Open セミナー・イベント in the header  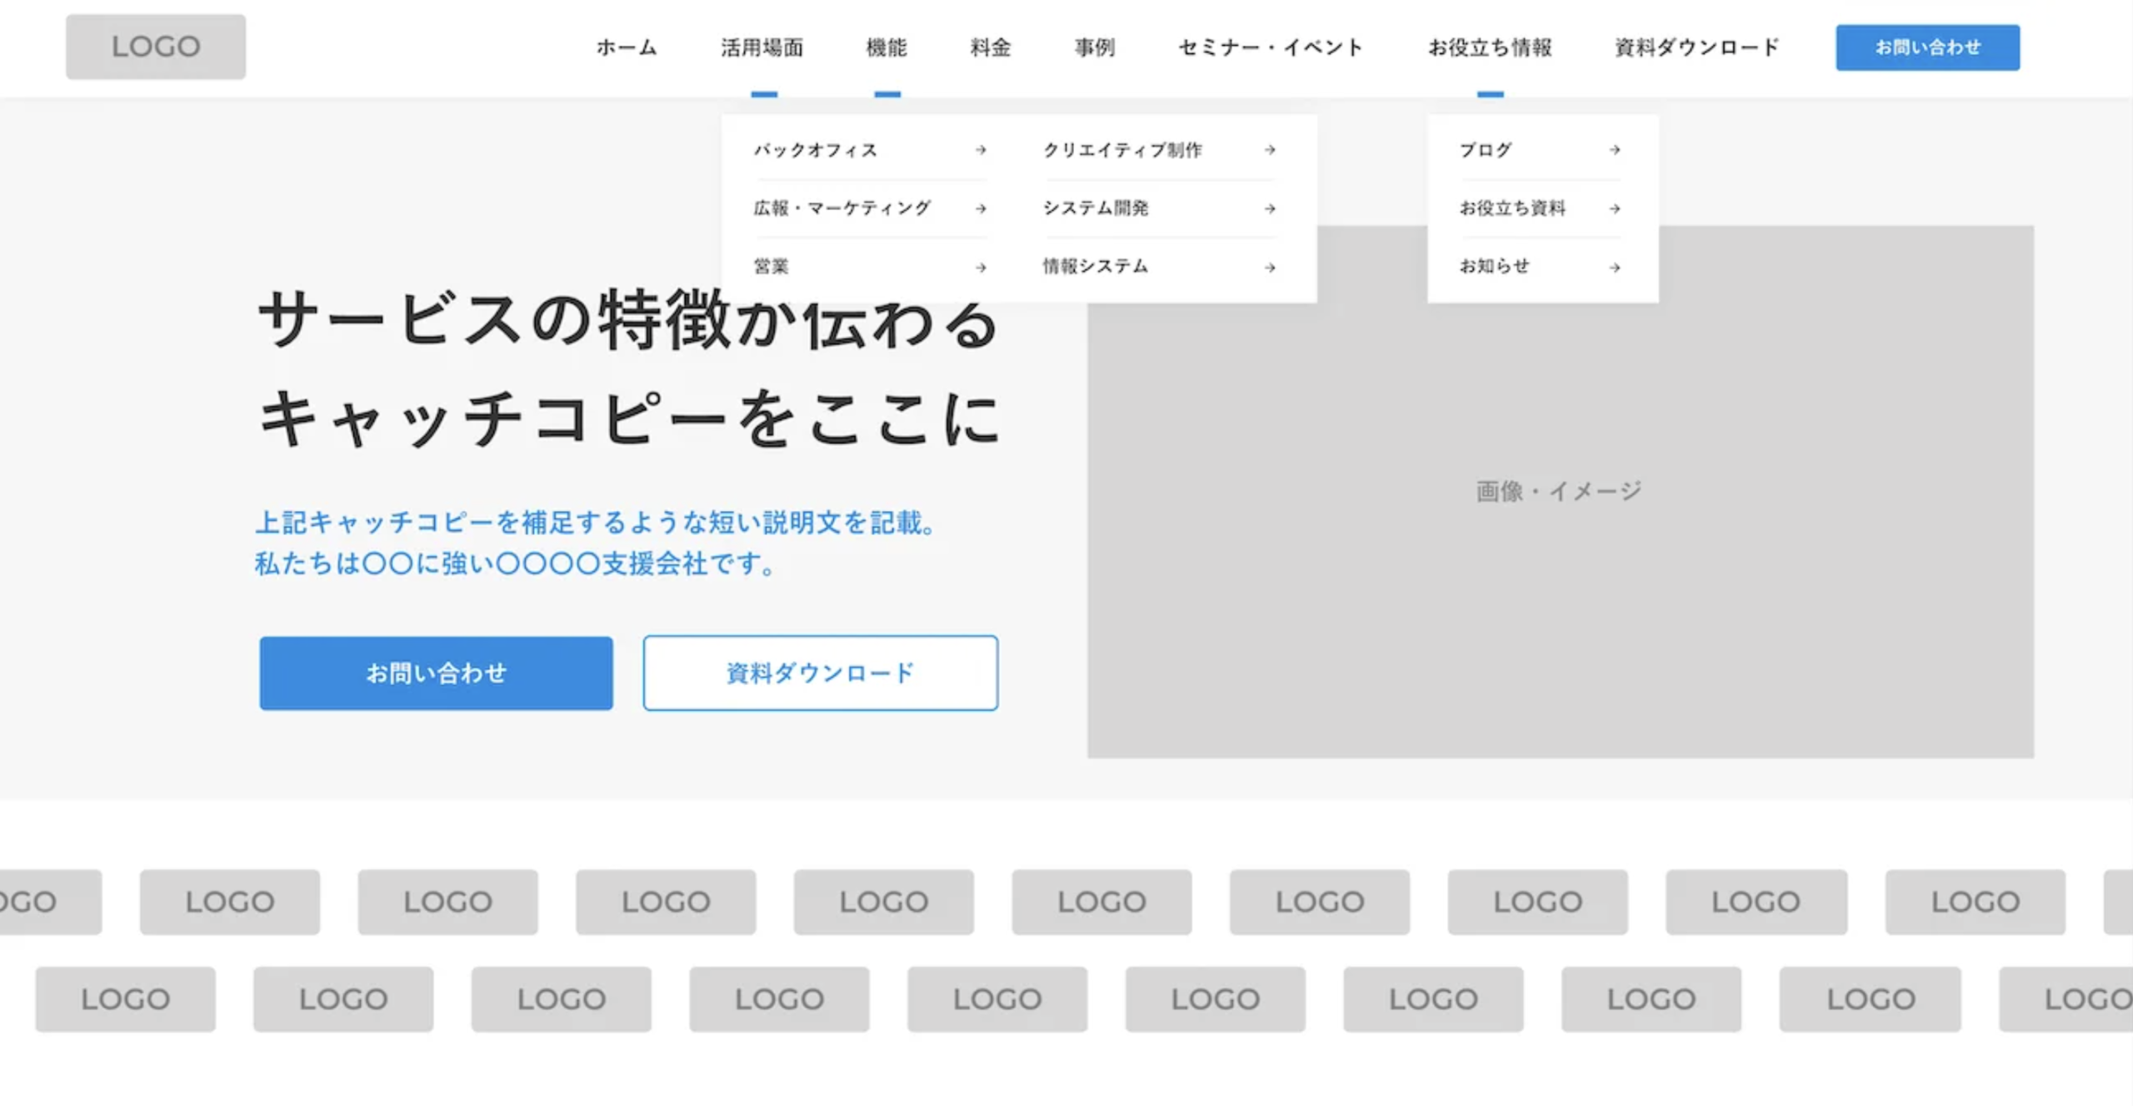pyautogui.click(x=1271, y=48)
